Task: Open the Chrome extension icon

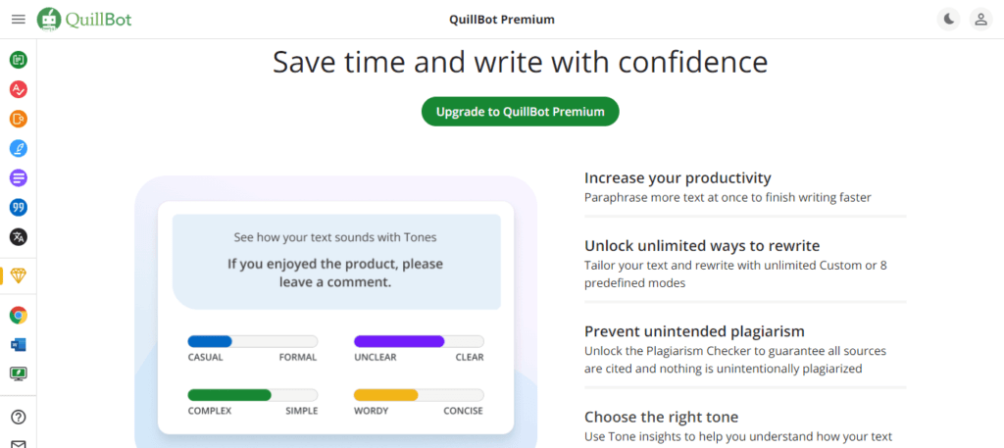Action: click(18, 315)
